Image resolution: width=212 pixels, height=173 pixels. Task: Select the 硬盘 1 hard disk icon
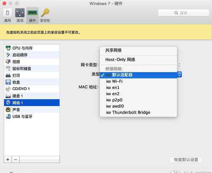pyautogui.click(x=8, y=96)
